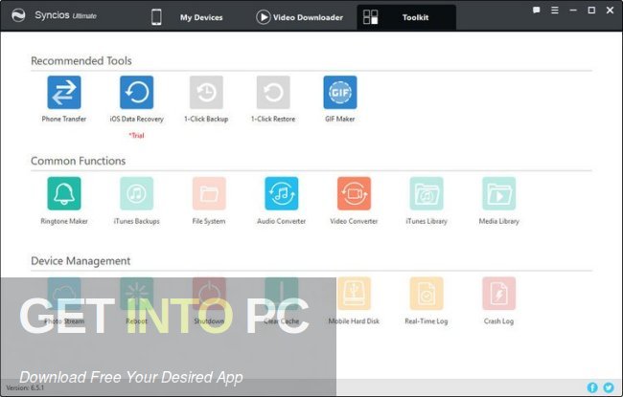This screenshot has width=623, height=397.
Task: Click the "Version: 6.5.1" text
Action: point(25,387)
